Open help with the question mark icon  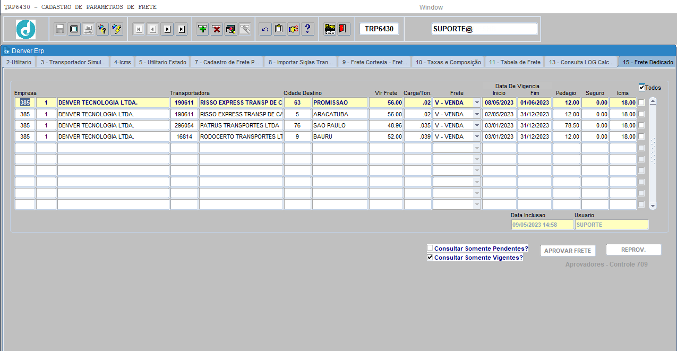[307, 29]
